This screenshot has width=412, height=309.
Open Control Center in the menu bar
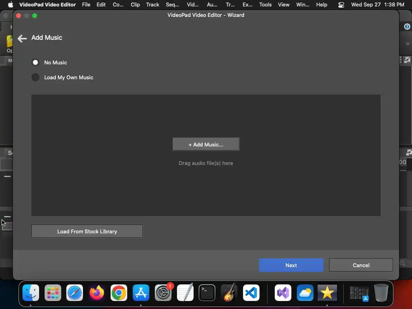[341, 5]
